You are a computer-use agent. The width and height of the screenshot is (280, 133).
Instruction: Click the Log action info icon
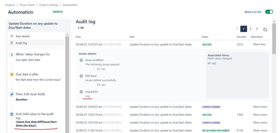click(x=81, y=92)
